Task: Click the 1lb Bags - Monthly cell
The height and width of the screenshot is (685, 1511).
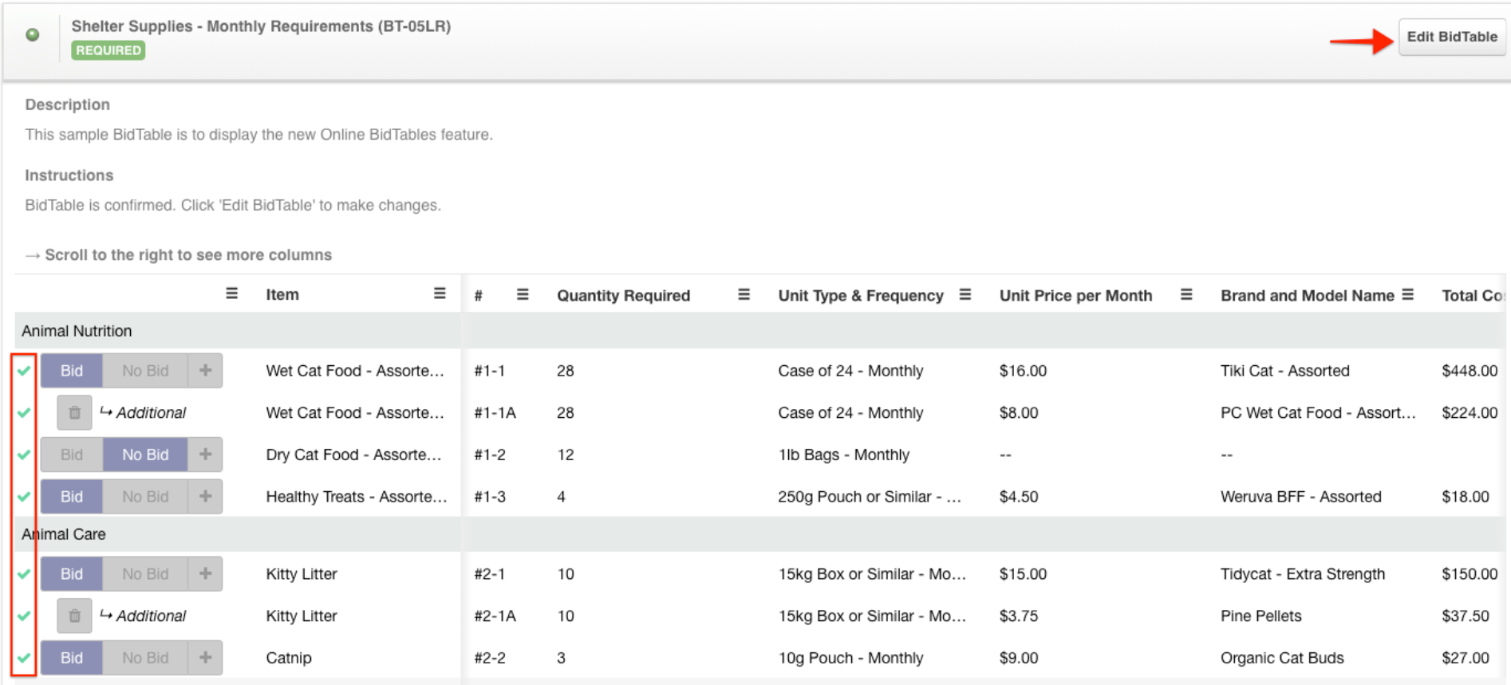Action: (x=843, y=455)
